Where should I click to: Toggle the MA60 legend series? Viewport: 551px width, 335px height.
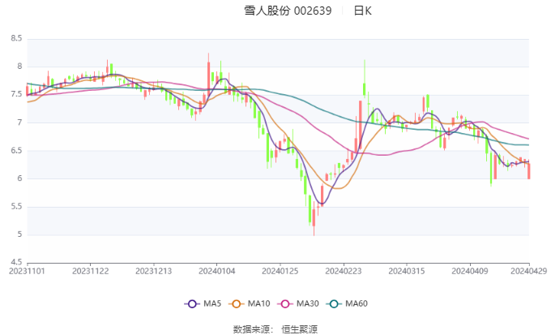tap(347, 303)
